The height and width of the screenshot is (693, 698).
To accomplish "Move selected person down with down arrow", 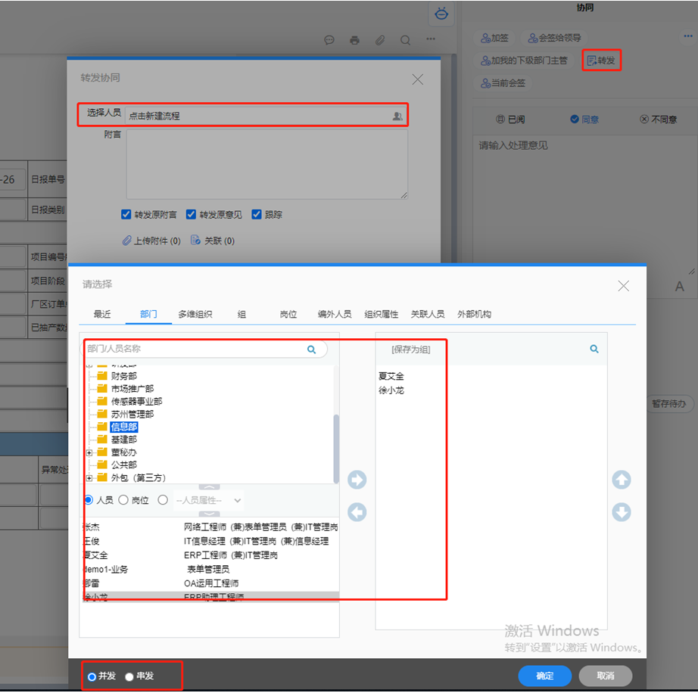I will click(x=621, y=512).
